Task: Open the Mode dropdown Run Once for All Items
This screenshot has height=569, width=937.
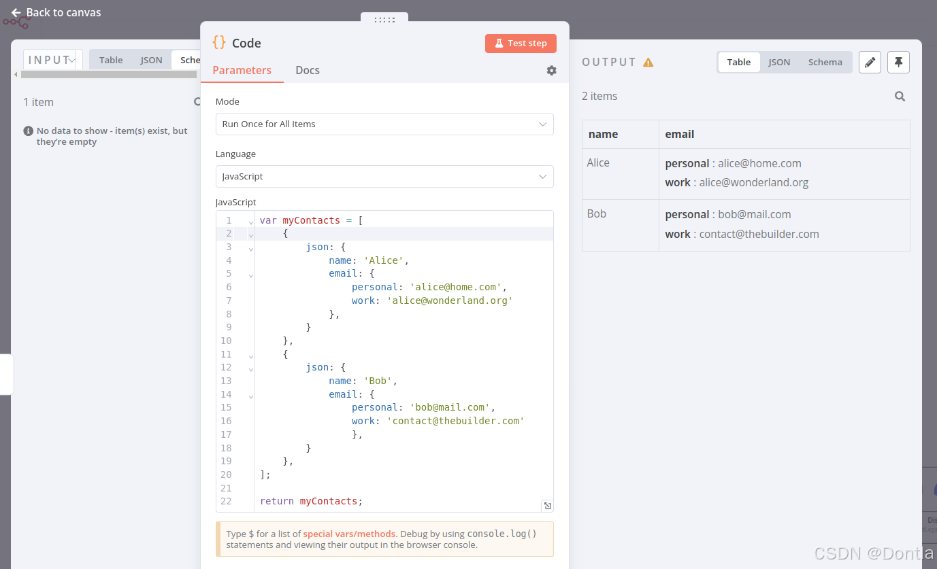Action: click(x=384, y=124)
